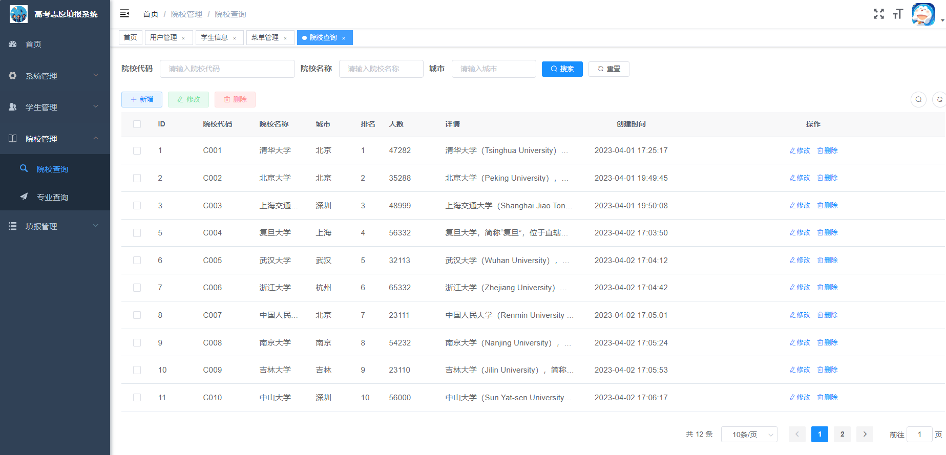The height and width of the screenshot is (455, 946).
Task: Delete row 复旦大学 via 删除
Action: pos(827,232)
